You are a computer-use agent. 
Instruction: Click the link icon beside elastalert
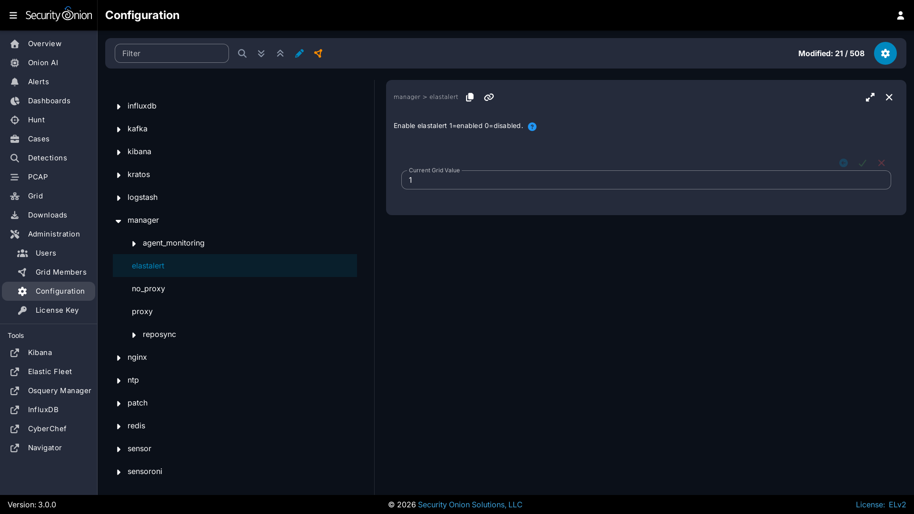489,97
